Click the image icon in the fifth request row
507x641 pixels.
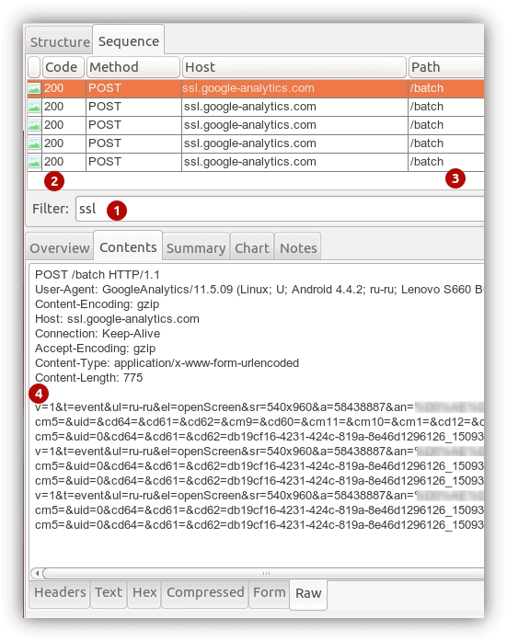coord(34,162)
